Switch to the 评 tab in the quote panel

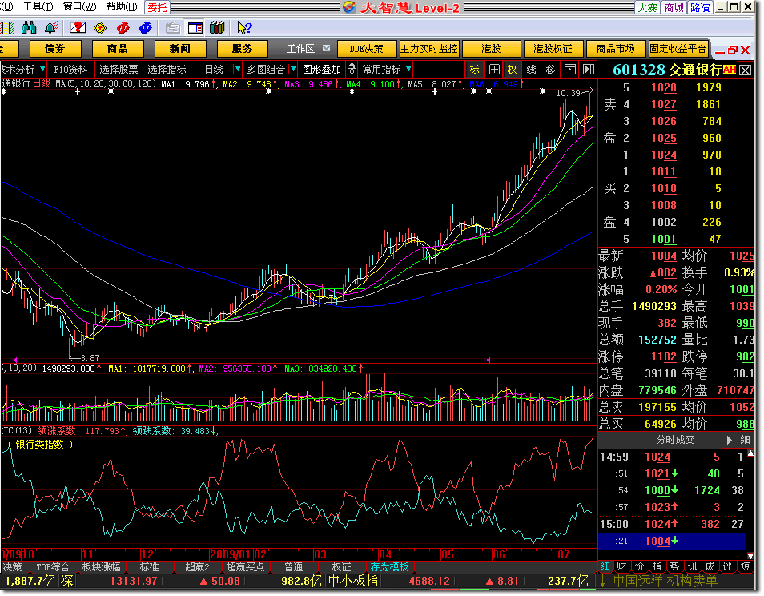[x=727, y=566]
